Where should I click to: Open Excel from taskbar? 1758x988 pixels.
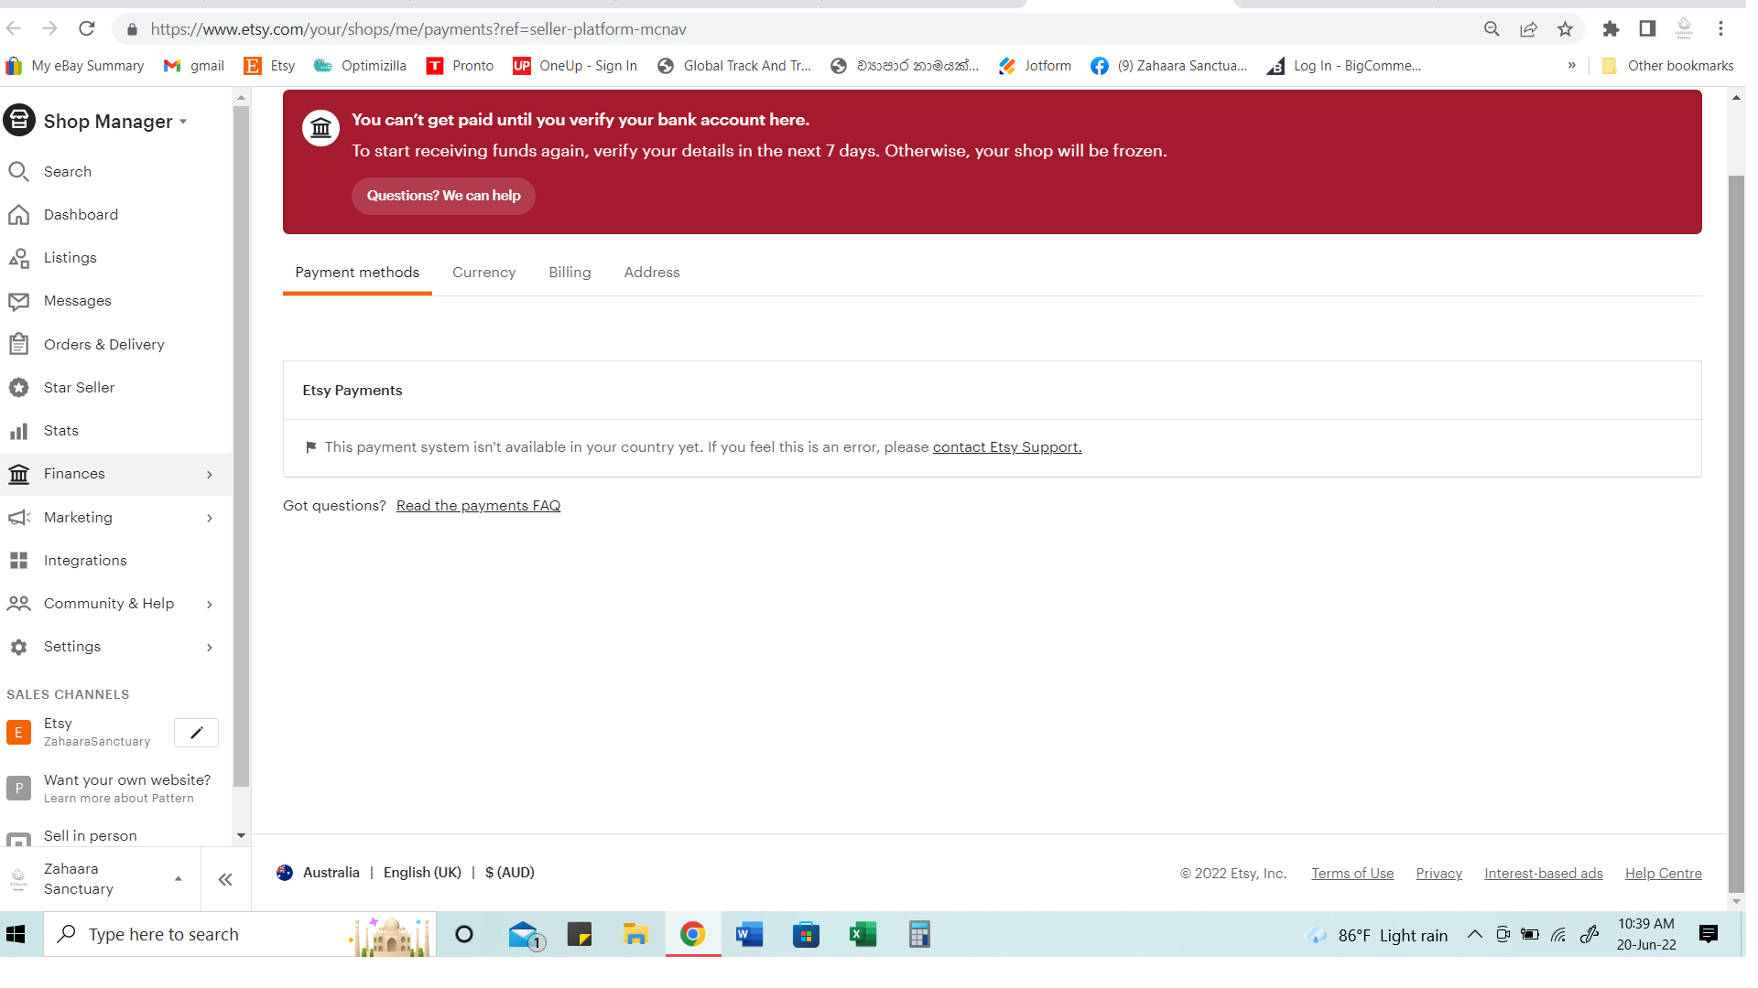863,934
